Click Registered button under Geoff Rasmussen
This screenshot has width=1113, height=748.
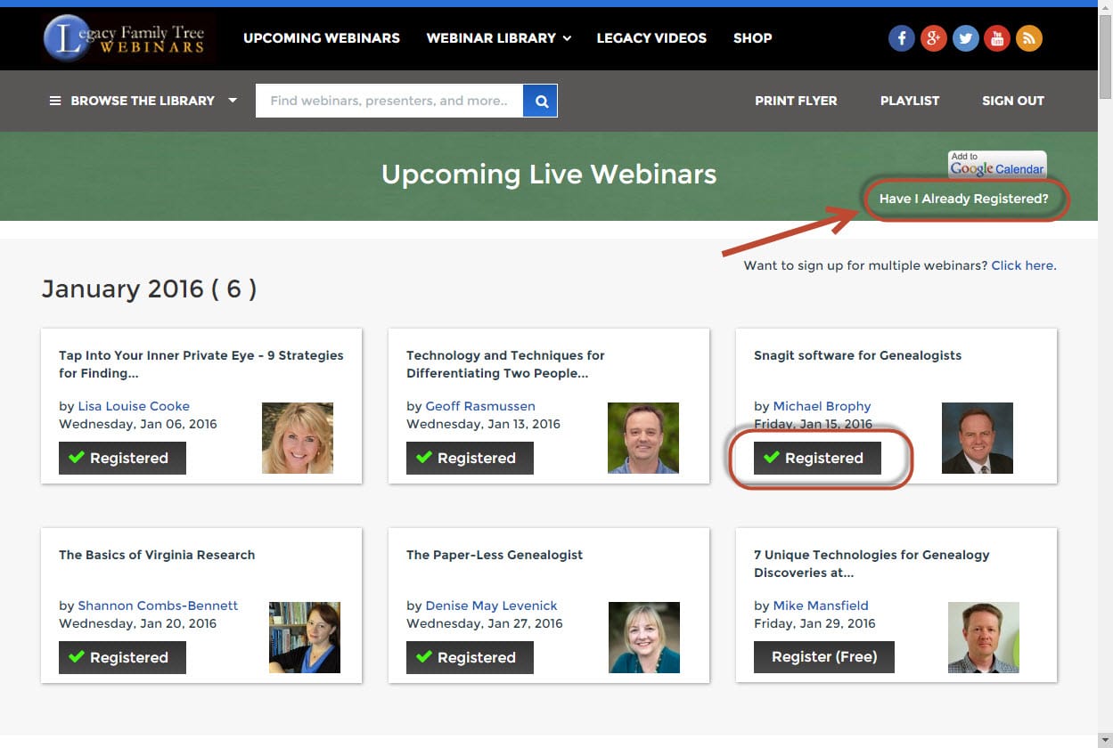(470, 458)
